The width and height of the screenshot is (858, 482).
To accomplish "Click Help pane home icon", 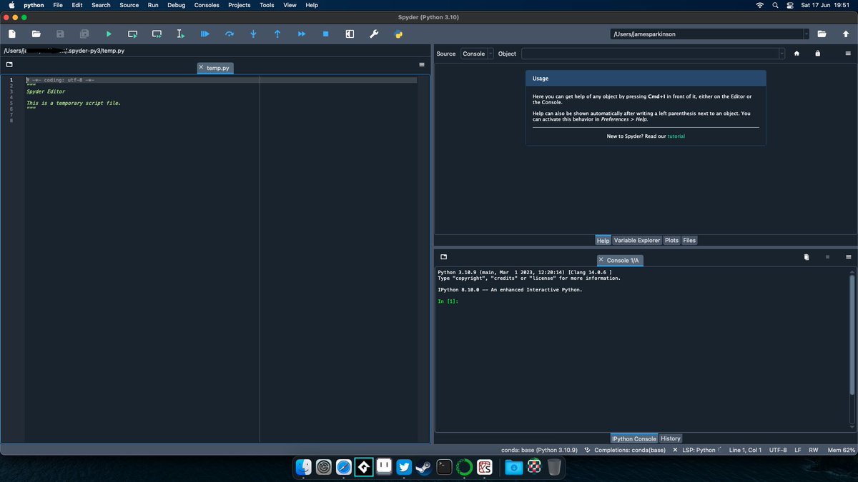I will (x=797, y=54).
